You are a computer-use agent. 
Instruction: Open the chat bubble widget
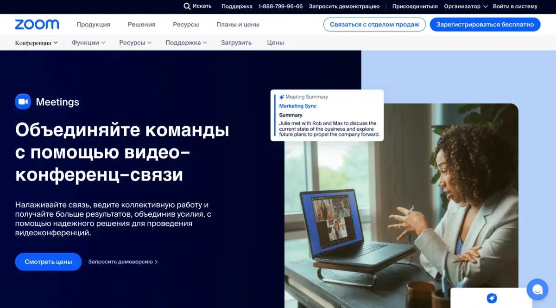coord(537,290)
